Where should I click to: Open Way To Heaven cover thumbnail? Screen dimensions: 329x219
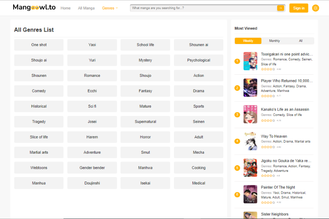coord(250,141)
